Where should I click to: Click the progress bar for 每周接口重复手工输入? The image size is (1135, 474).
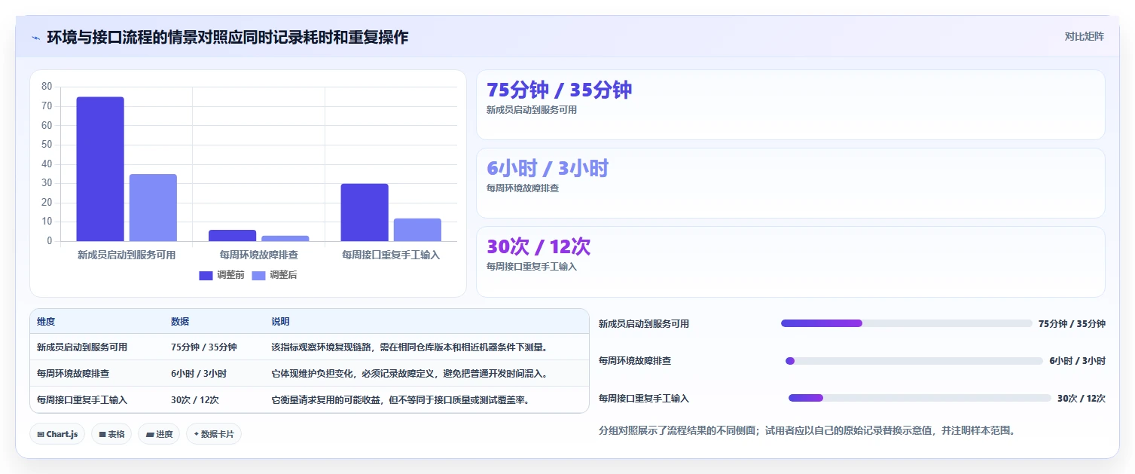(920, 398)
